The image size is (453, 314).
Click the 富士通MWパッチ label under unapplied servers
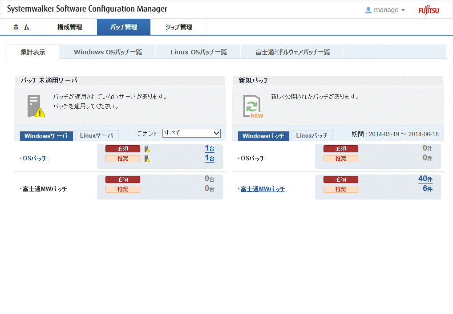tap(44, 189)
